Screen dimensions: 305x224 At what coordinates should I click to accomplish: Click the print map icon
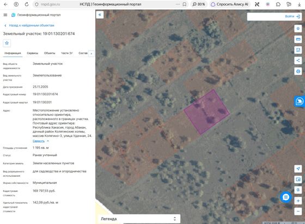click(x=298, y=71)
